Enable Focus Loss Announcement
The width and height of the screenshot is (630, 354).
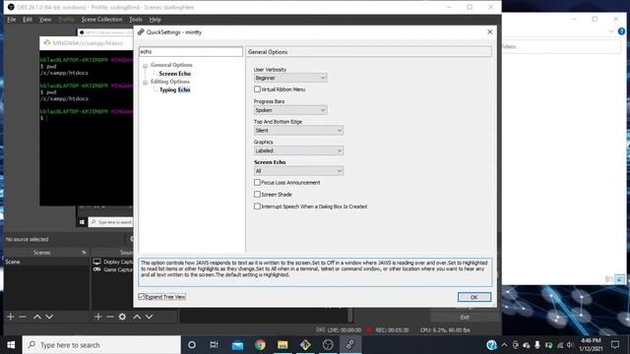(257, 182)
